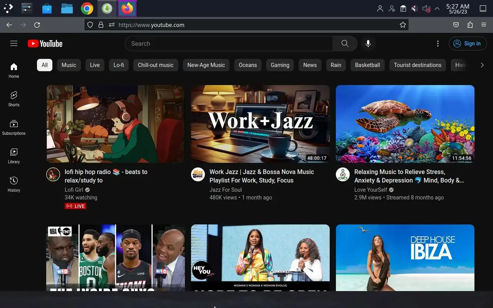Click the Lofi Girl channel avatar

(x=53, y=174)
